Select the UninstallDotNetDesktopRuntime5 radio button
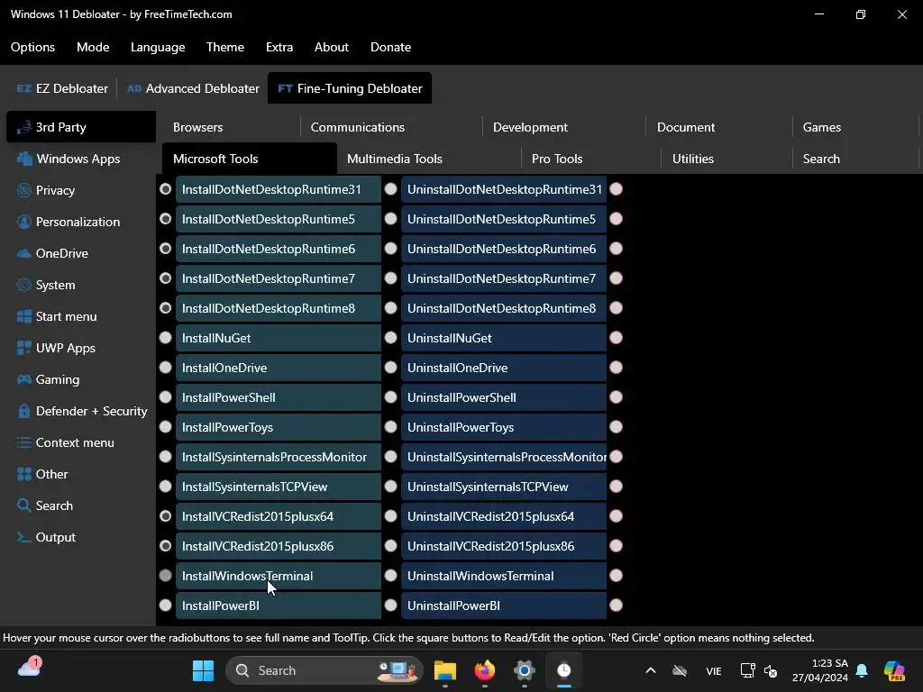The height and width of the screenshot is (692, 923). click(x=391, y=219)
